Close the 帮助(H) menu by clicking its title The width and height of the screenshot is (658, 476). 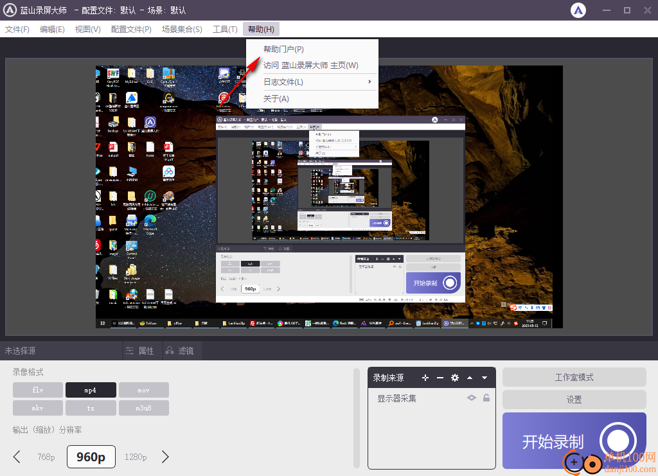pyautogui.click(x=261, y=30)
